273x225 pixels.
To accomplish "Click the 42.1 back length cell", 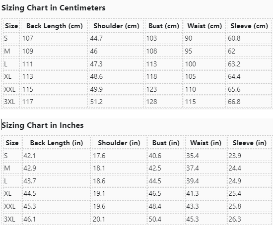I will click(x=57, y=156).
